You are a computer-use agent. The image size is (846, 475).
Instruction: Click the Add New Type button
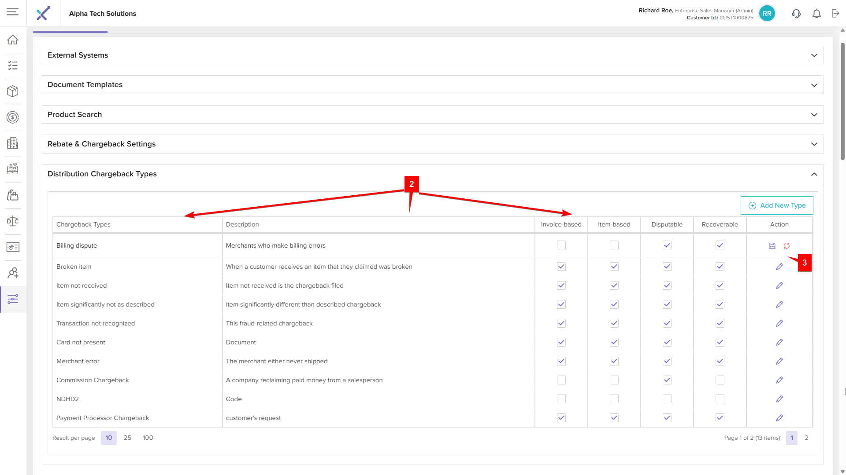[777, 205]
